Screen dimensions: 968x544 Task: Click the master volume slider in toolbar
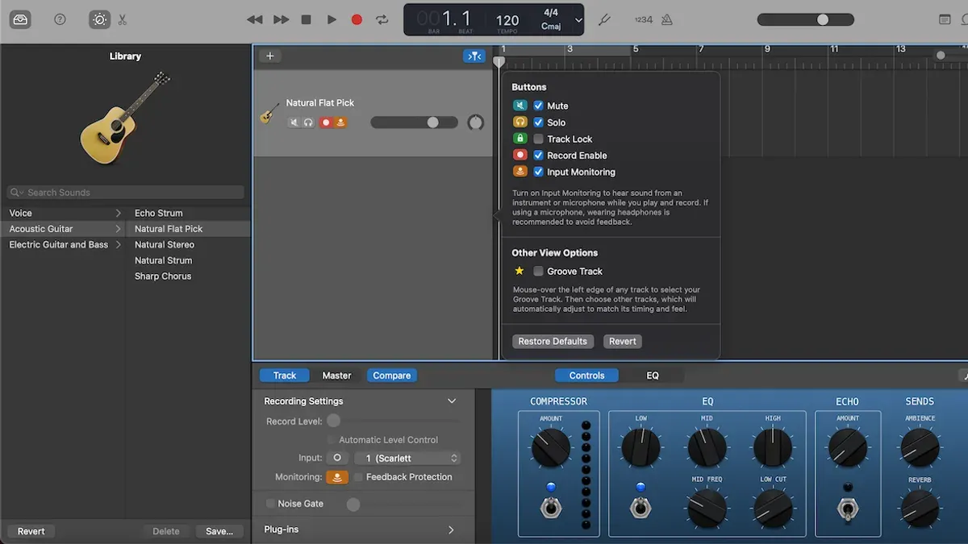pos(805,19)
